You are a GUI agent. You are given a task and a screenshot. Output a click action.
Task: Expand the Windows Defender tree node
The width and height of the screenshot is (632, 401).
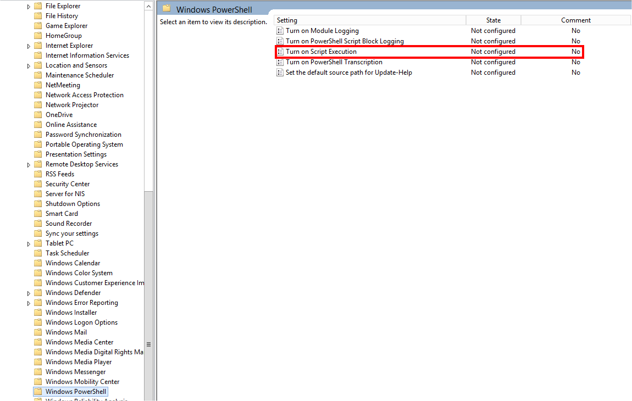[x=29, y=293]
